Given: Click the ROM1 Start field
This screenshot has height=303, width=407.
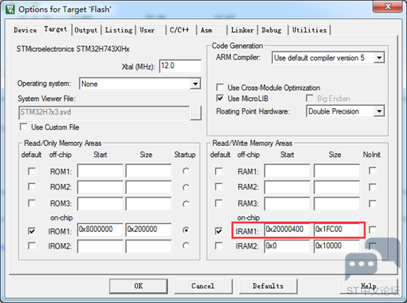Looking at the screenshot, I should pyautogui.click(x=100, y=170).
